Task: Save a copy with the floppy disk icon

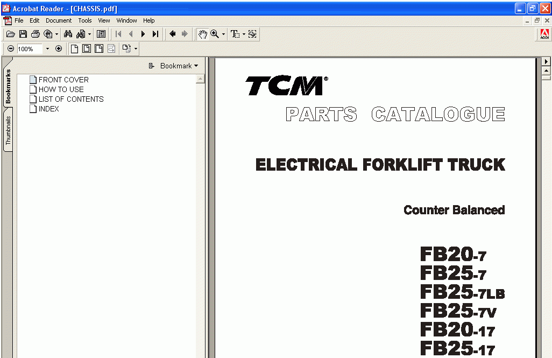Action: [x=23, y=34]
